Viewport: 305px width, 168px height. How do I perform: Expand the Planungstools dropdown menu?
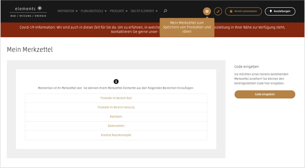(x=94, y=11)
